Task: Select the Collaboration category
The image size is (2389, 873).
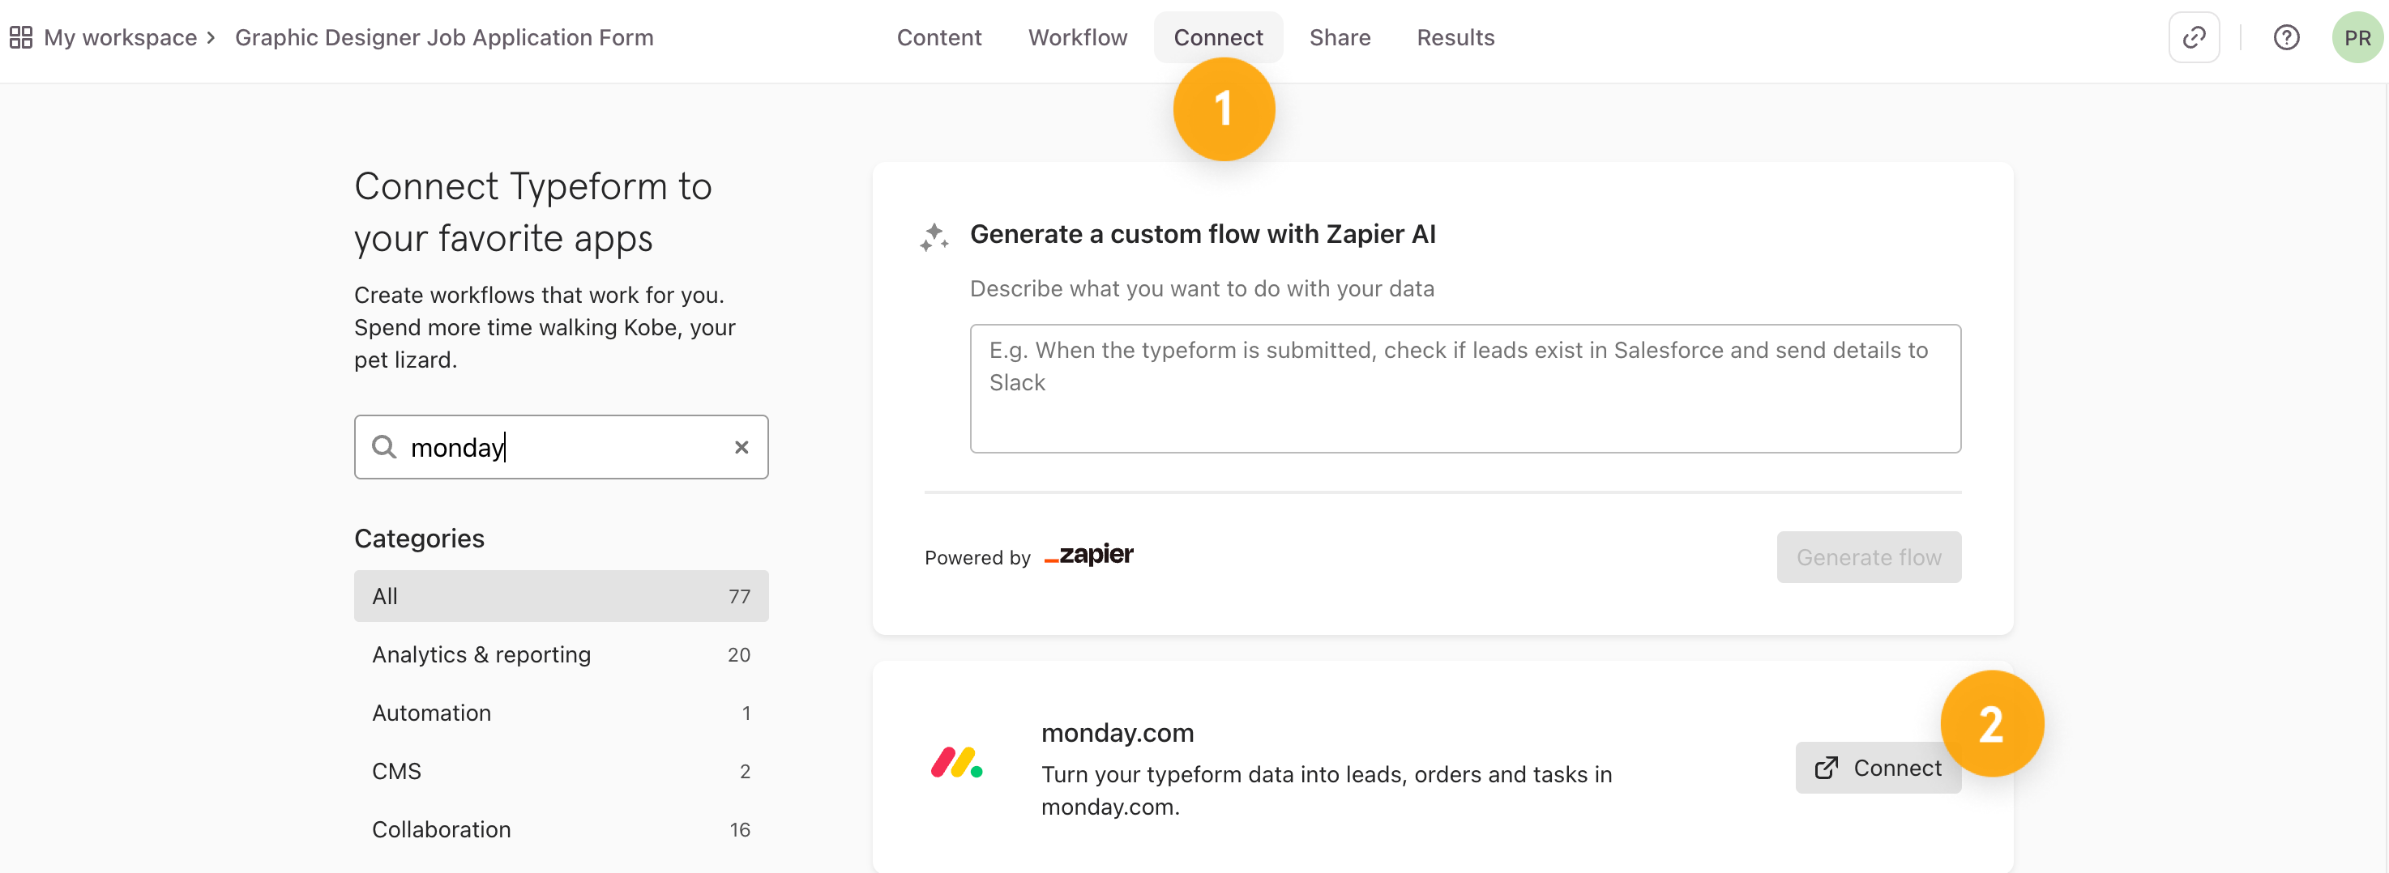Action: click(x=560, y=829)
